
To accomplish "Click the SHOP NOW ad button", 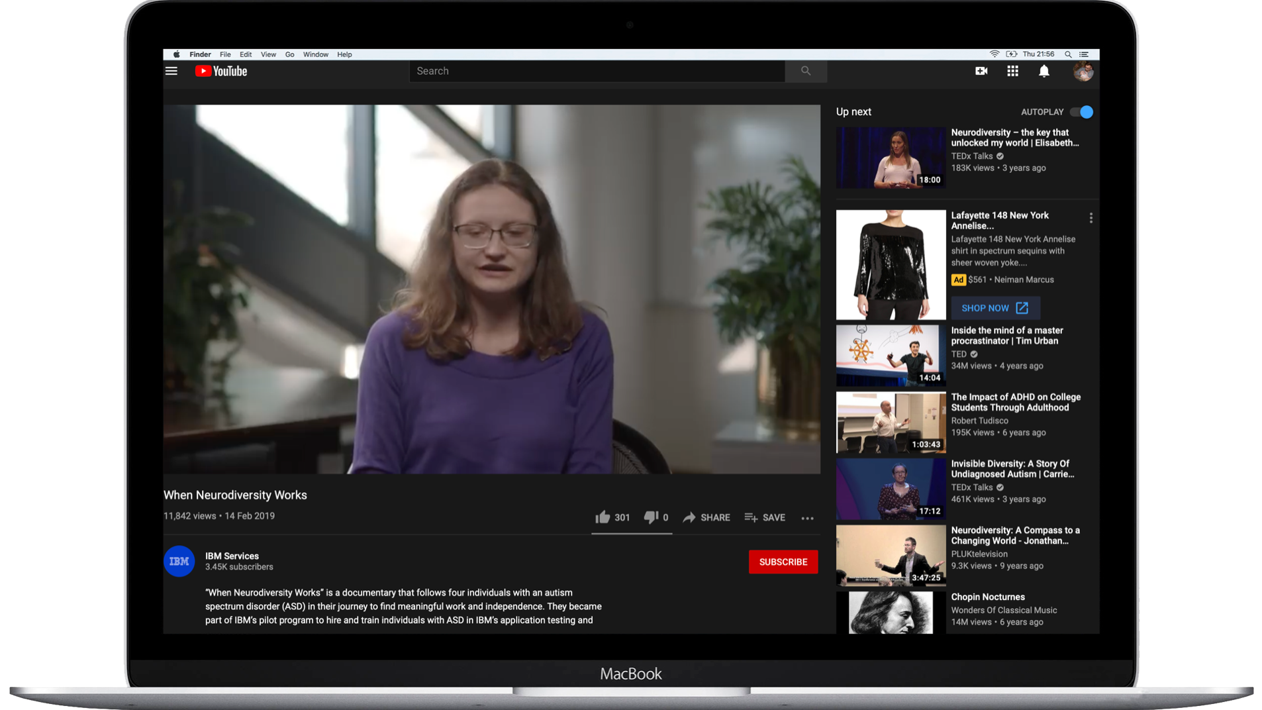I will coord(995,308).
